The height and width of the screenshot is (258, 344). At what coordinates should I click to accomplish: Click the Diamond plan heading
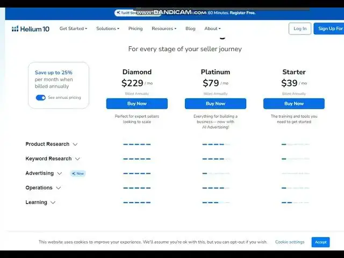137,72
